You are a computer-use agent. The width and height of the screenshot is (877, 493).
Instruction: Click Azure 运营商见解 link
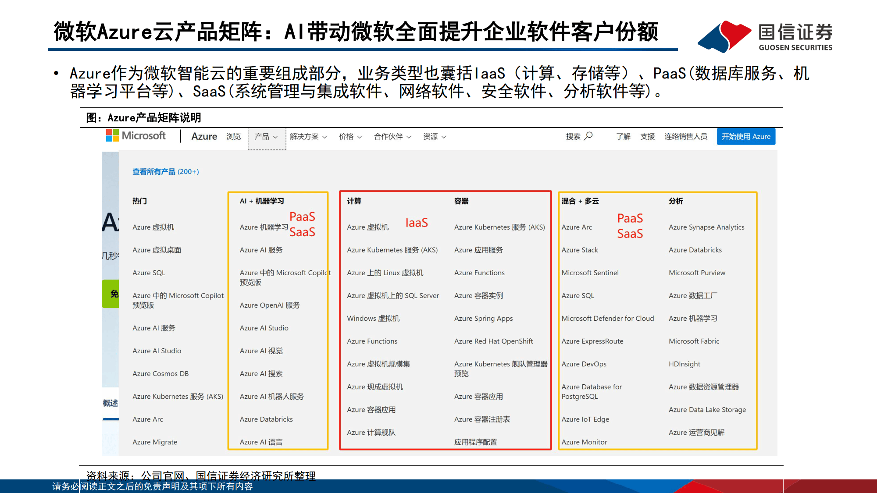pyautogui.click(x=697, y=433)
